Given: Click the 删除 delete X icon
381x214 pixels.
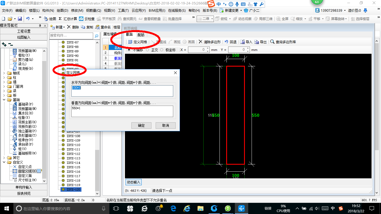Looking at the screenshot, I should pyautogui.click(x=69, y=27).
